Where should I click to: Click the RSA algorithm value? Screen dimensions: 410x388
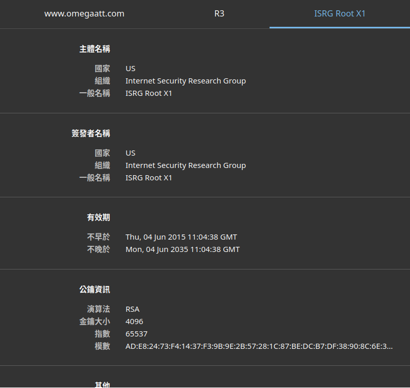coord(132,309)
